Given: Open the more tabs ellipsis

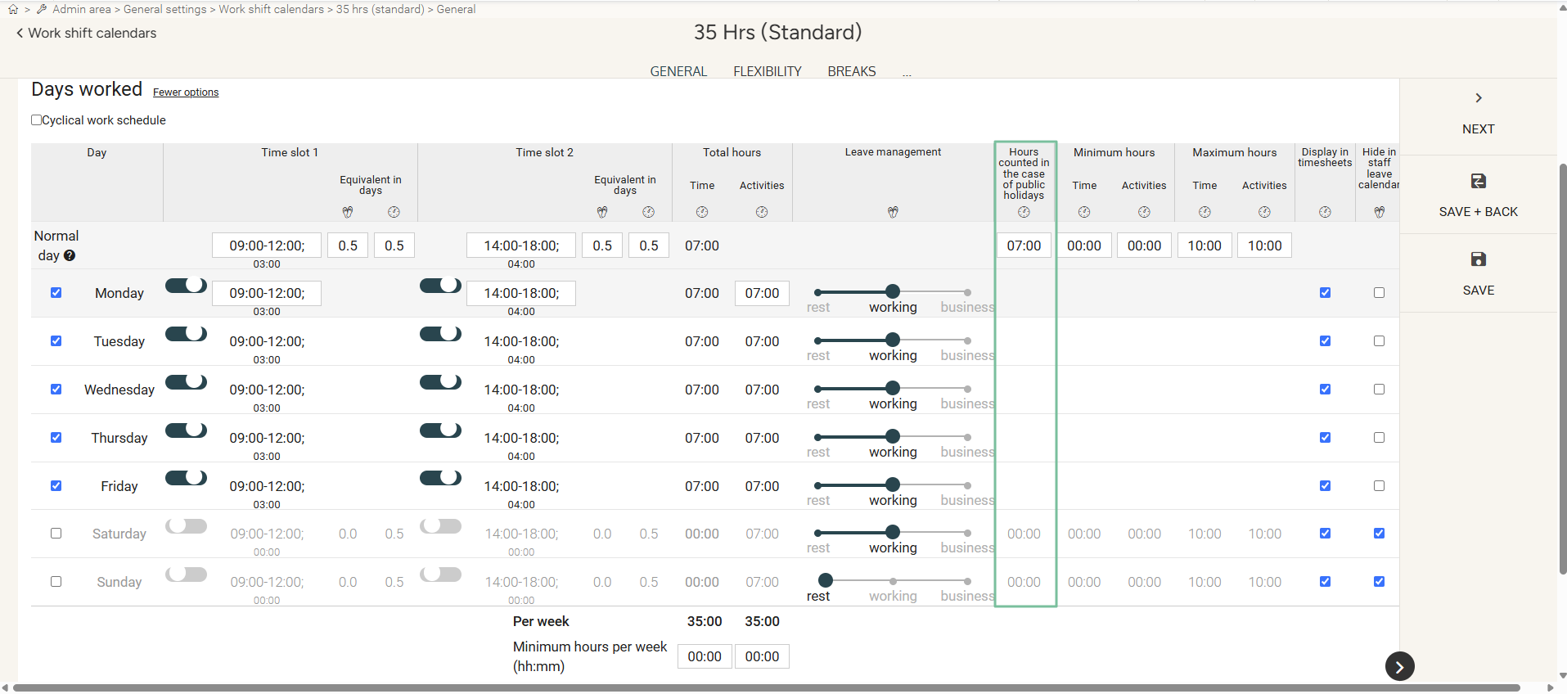Looking at the screenshot, I should tap(907, 72).
